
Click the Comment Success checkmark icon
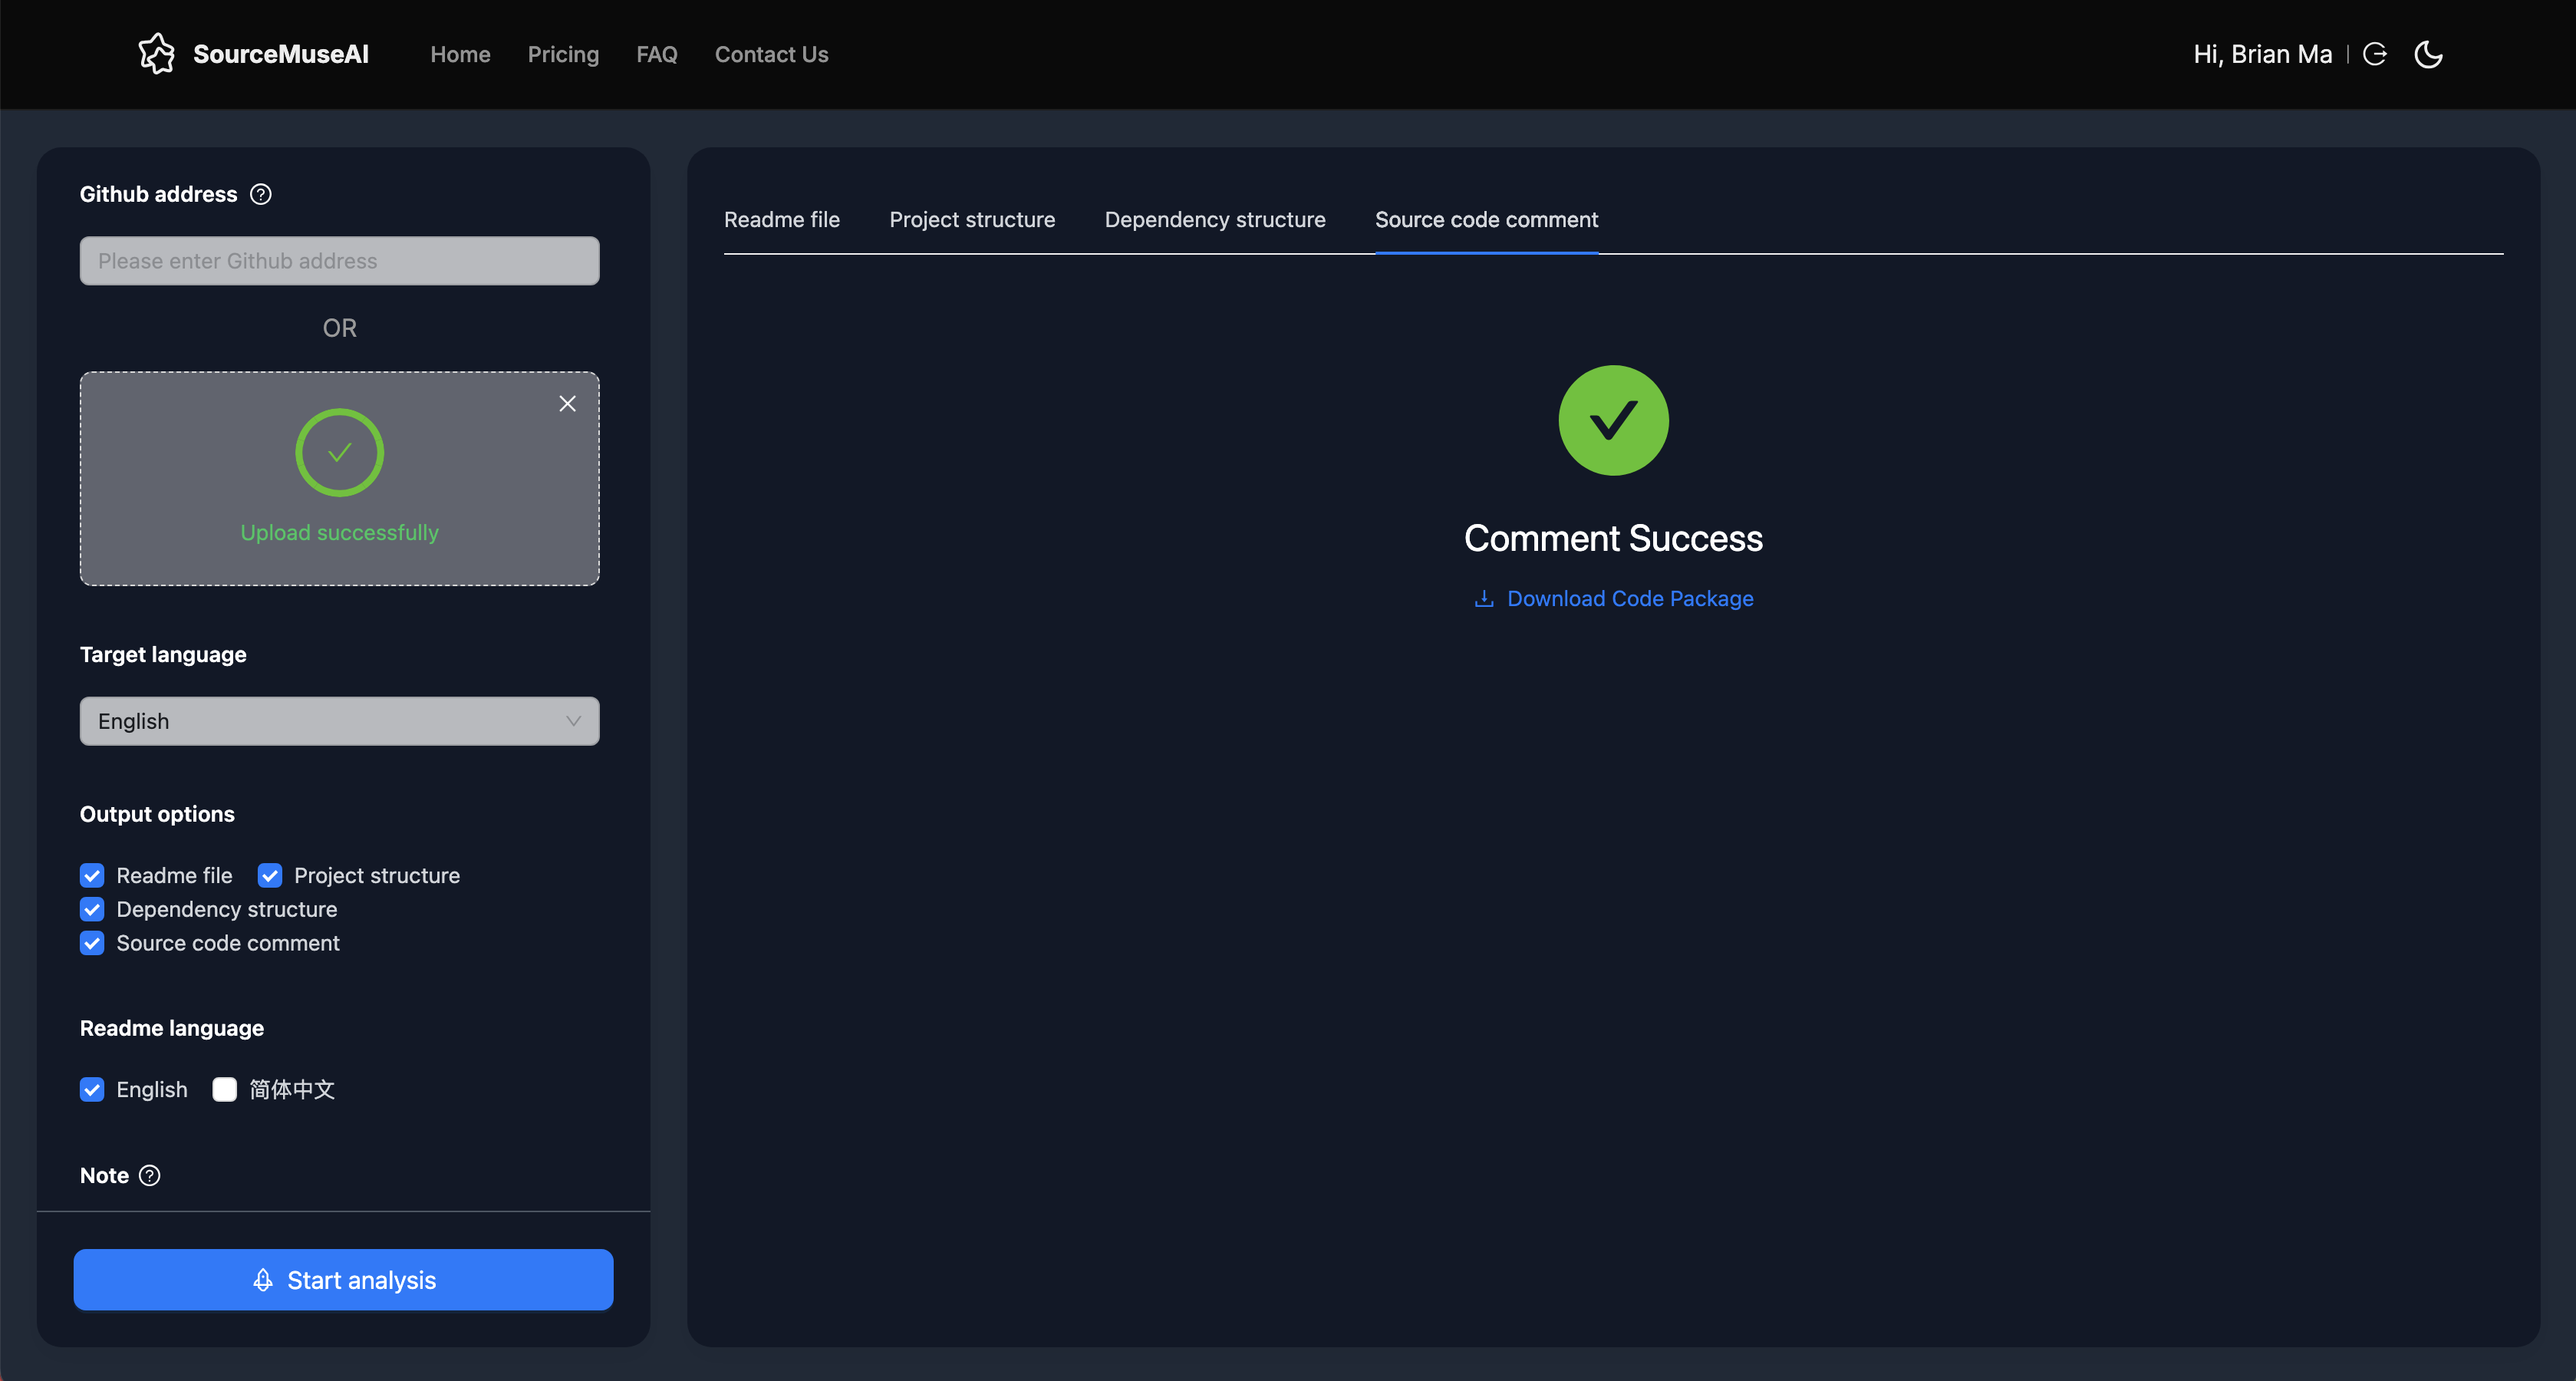point(1613,421)
